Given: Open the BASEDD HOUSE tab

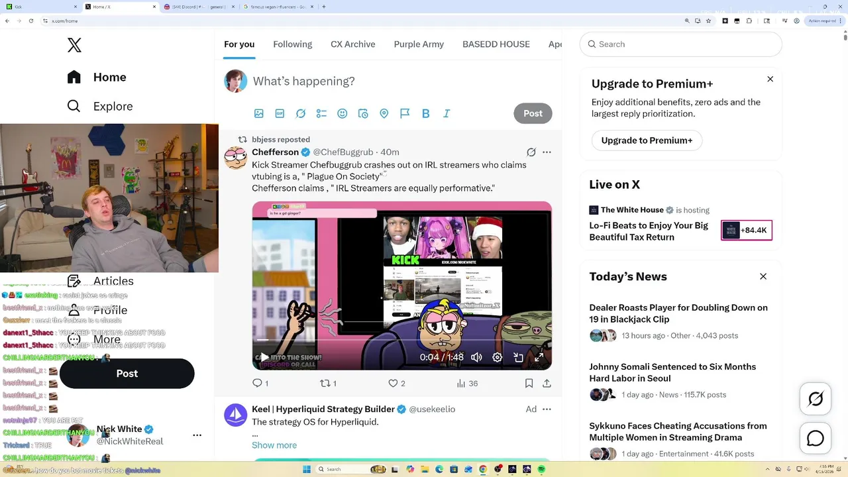Looking at the screenshot, I should [496, 44].
